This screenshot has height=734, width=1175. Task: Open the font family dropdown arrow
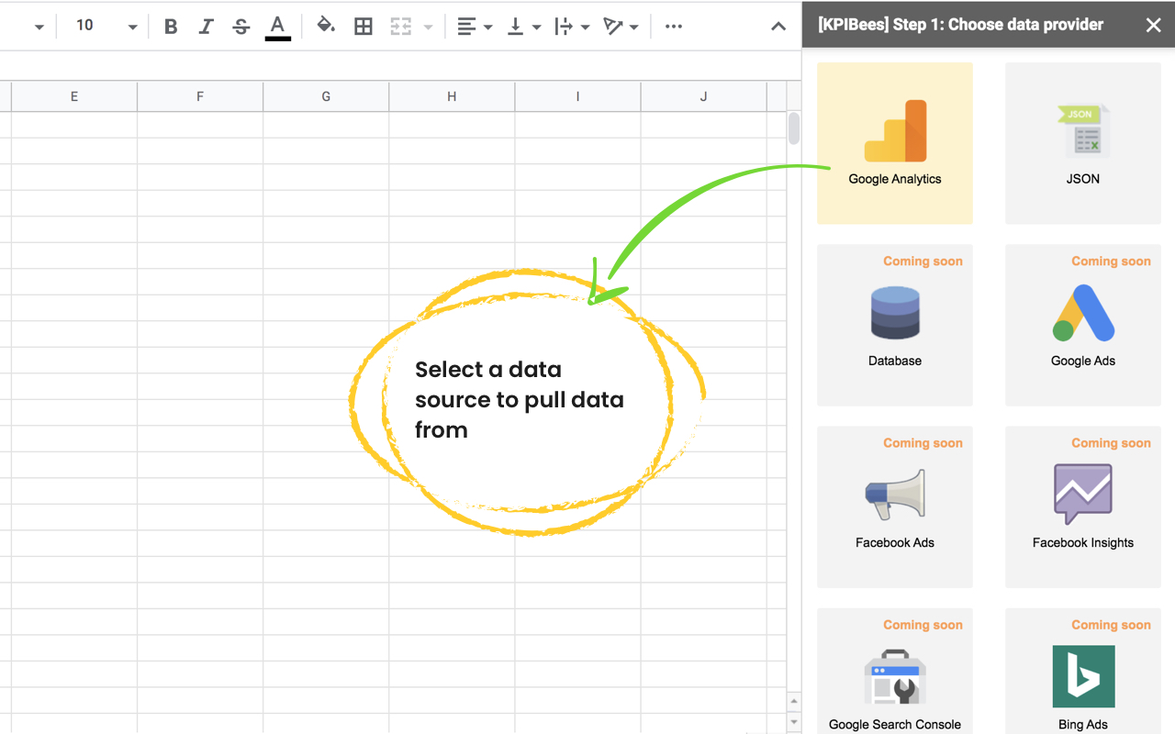39,28
